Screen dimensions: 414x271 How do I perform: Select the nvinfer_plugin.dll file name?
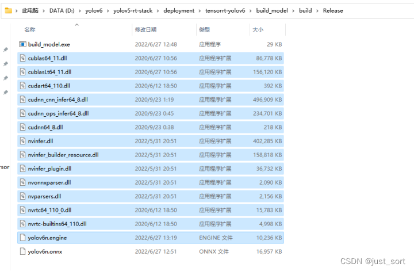tap(49, 169)
